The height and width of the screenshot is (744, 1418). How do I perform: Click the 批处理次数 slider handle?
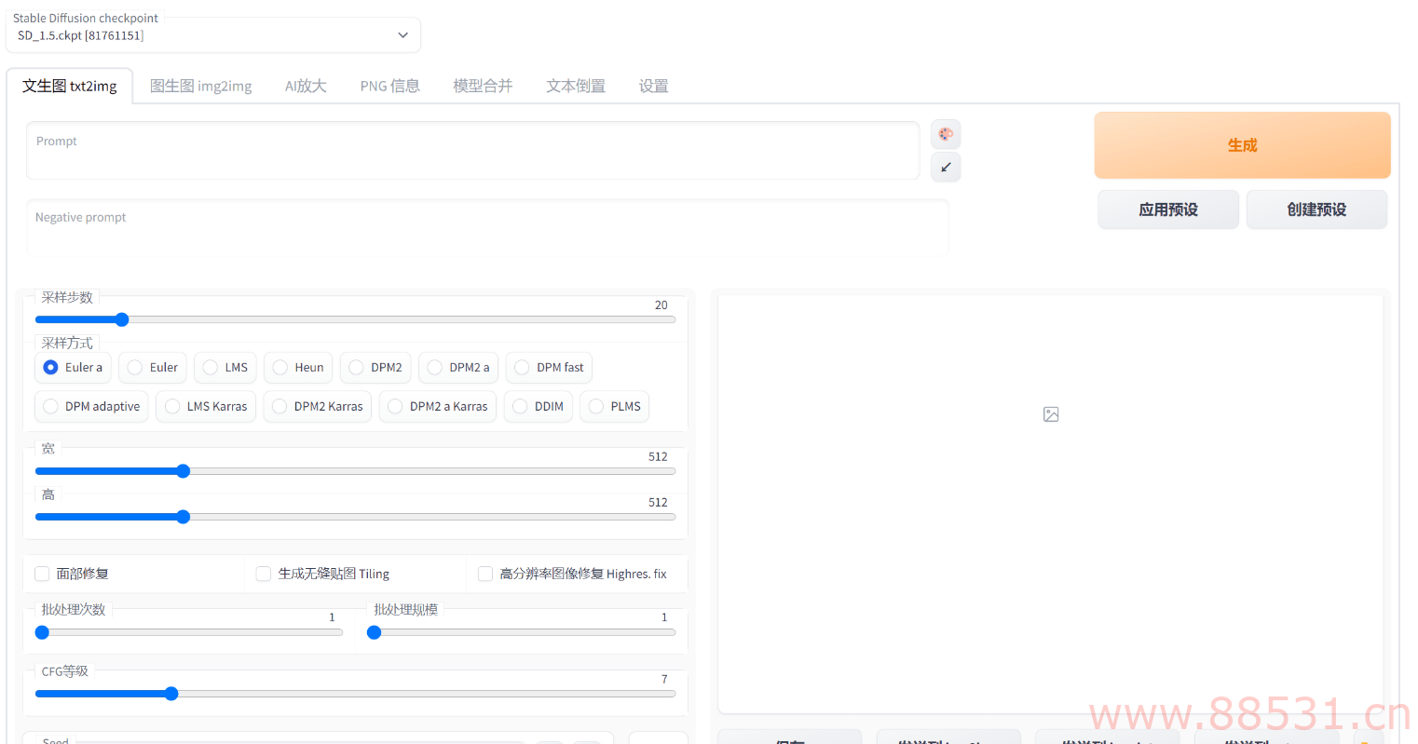(42, 632)
